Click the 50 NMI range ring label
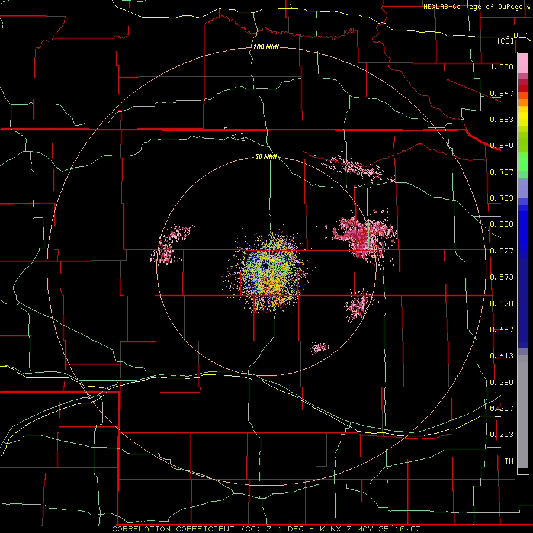The width and height of the screenshot is (533, 533). (x=266, y=157)
